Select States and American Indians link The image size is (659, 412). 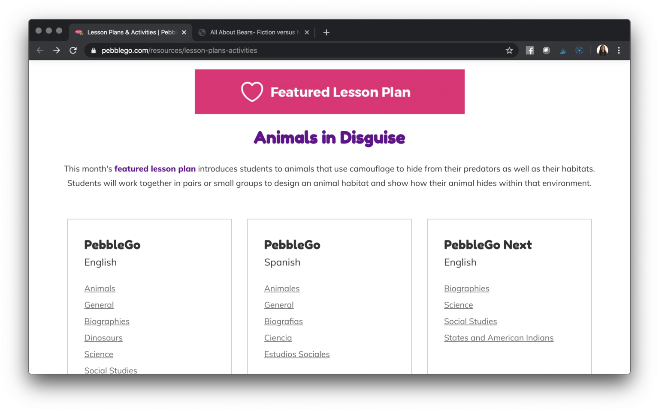[499, 337]
